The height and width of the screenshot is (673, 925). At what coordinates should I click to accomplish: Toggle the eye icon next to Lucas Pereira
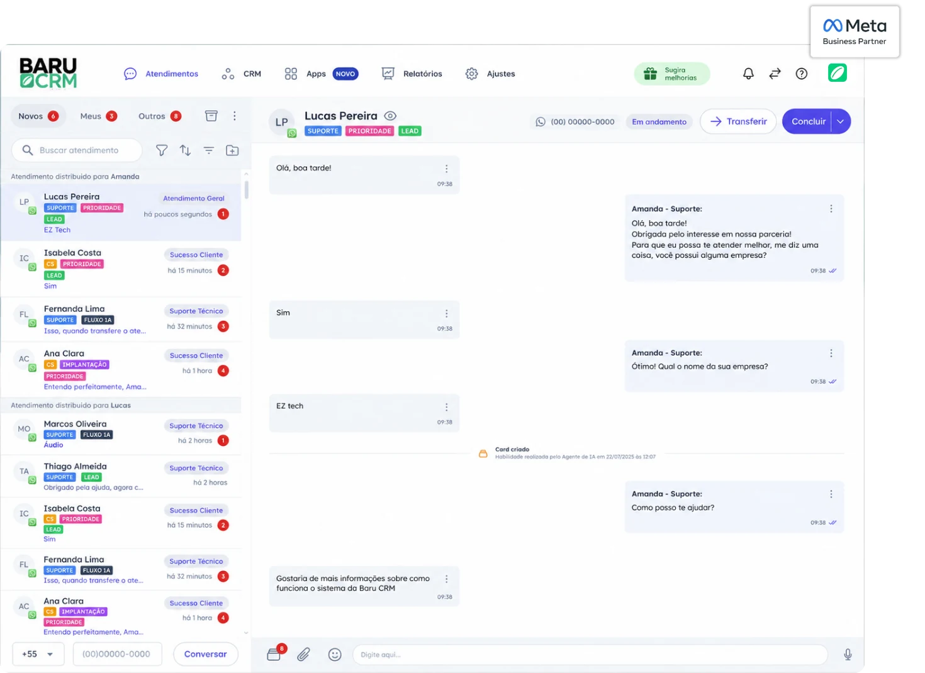coord(390,116)
